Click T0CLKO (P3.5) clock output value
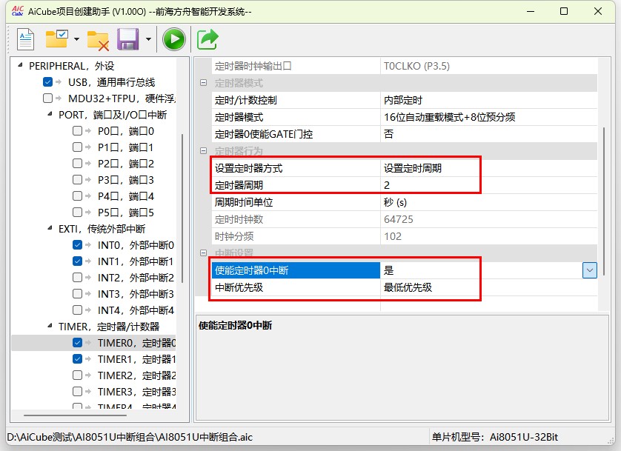The height and width of the screenshot is (451, 621). pos(488,66)
